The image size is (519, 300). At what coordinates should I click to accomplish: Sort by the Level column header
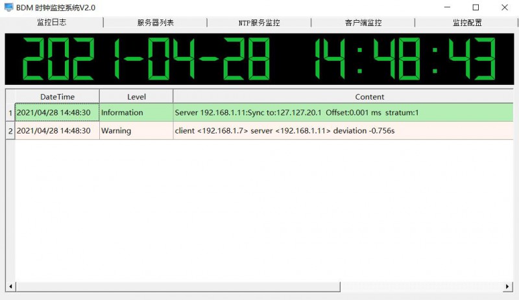coord(136,97)
